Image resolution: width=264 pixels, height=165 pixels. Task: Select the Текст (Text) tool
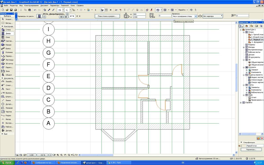[x=7, y=89]
